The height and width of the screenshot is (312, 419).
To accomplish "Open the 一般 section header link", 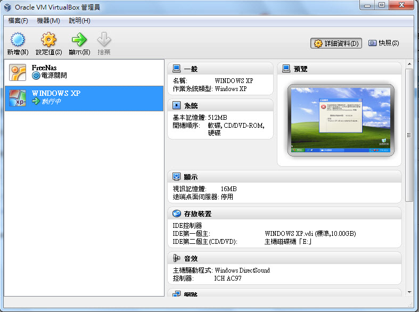I will [x=191, y=69].
